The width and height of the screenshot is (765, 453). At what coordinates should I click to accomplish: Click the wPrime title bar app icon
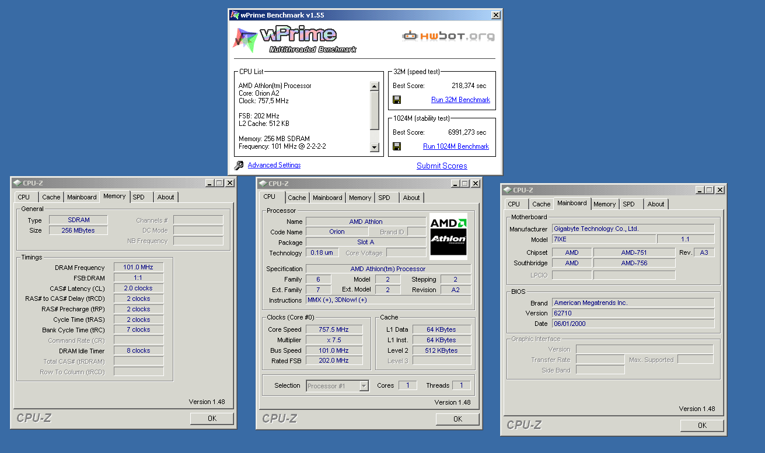tap(235, 15)
